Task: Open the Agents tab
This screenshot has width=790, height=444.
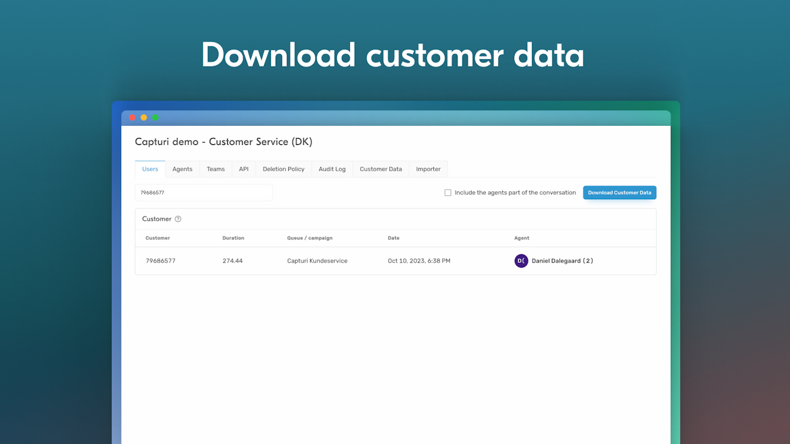Action: 182,169
